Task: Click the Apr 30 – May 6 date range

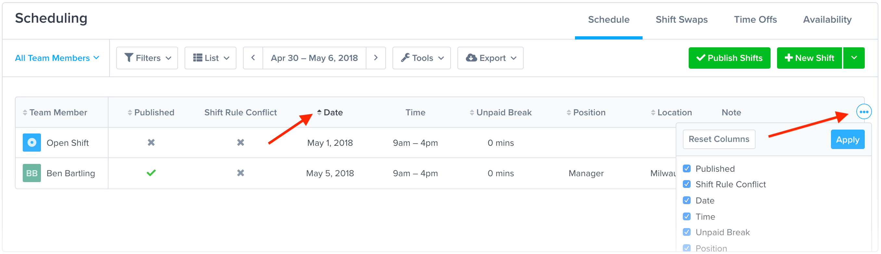Action: point(314,58)
